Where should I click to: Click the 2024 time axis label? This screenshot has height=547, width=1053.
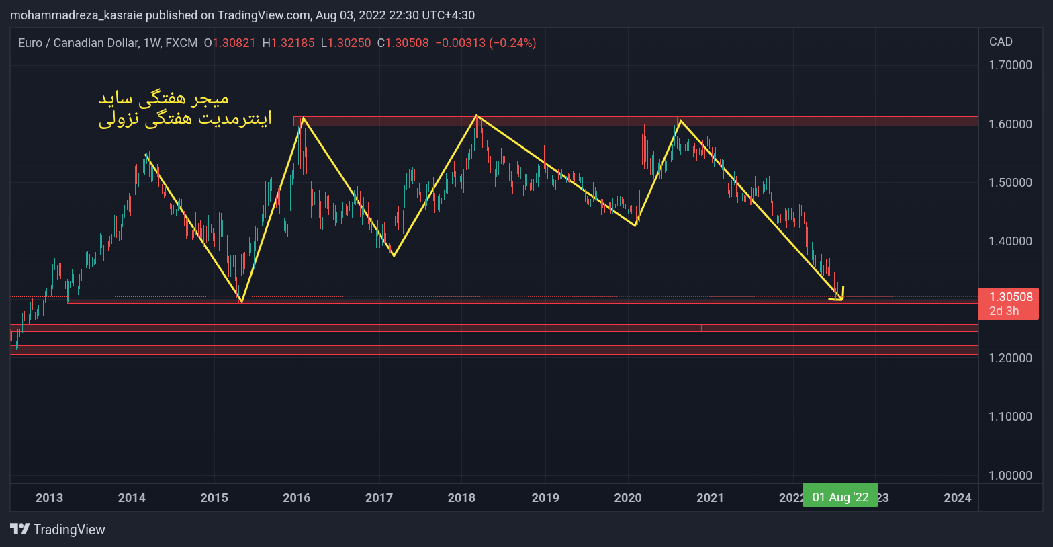coord(958,498)
